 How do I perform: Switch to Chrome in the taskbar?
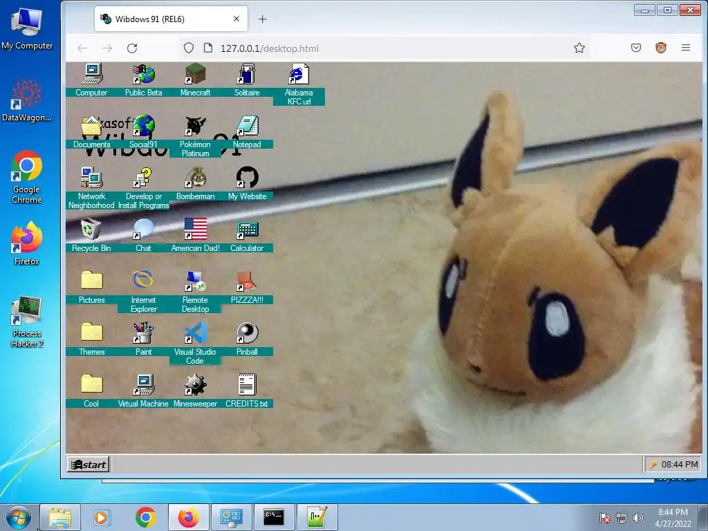click(x=145, y=517)
